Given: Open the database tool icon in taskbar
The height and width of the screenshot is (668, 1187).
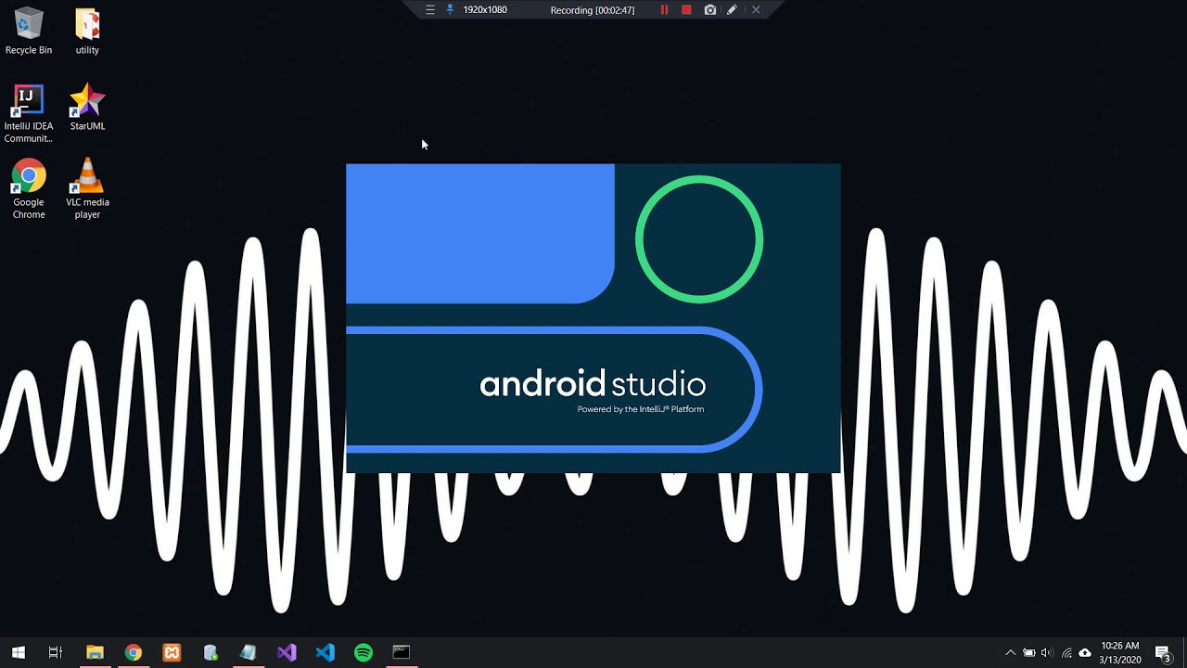Looking at the screenshot, I should click(x=211, y=652).
